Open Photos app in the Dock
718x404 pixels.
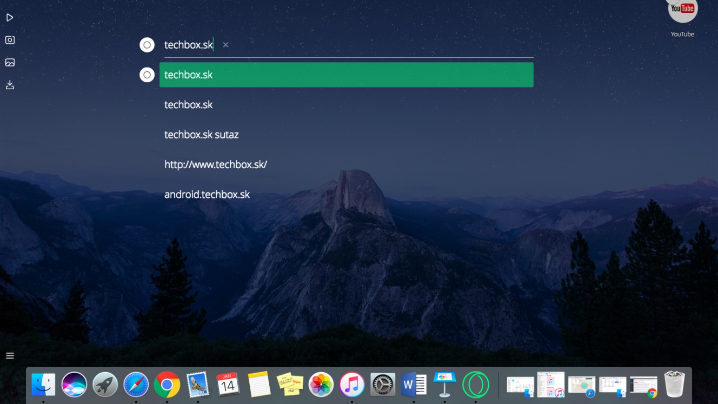point(321,385)
